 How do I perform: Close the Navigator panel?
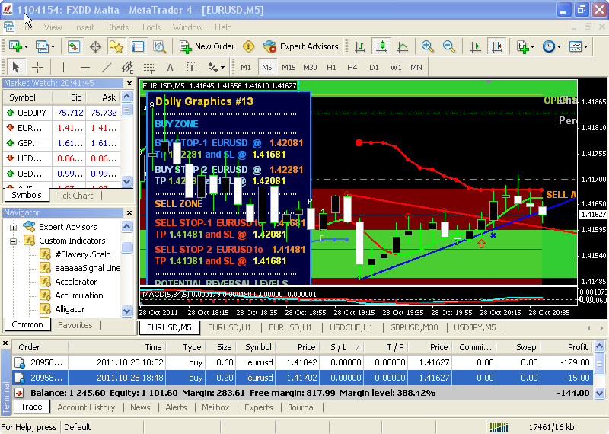[x=129, y=212]
